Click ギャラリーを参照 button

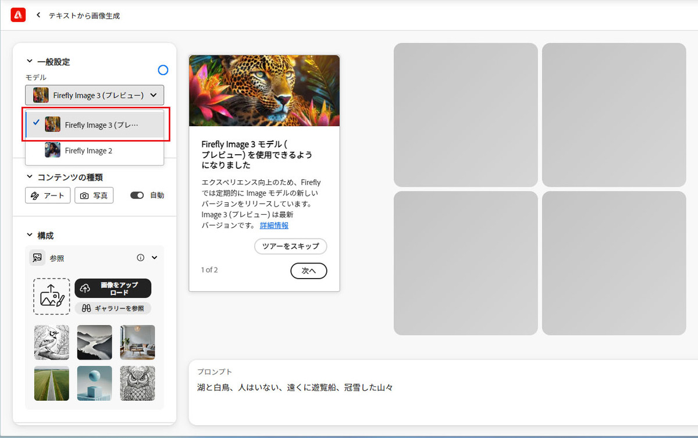(113, 308)
